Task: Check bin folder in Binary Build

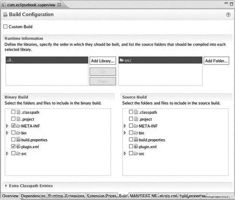Action: (x=13, y=132)
